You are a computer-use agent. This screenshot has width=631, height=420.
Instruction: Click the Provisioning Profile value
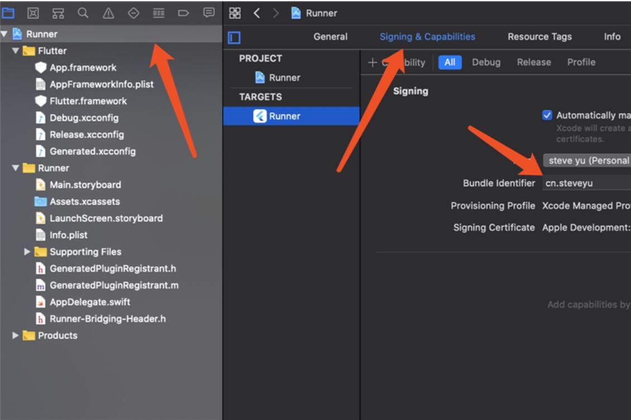pyautogui.click(x=586, y=206)
